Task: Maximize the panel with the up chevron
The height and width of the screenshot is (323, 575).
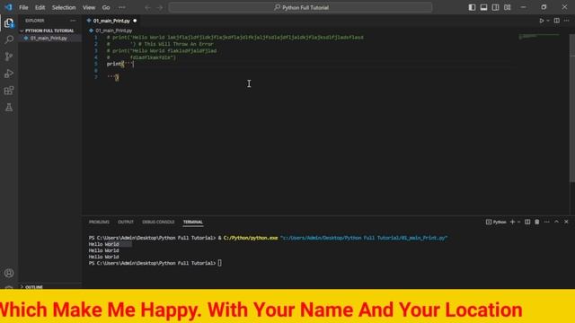Action: click(557, 222)
